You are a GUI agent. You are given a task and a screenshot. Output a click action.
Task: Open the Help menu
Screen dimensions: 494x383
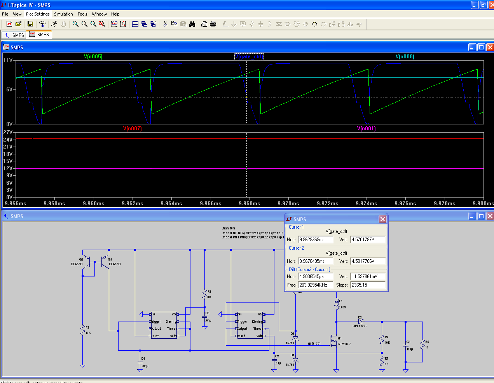pos(115,14)
